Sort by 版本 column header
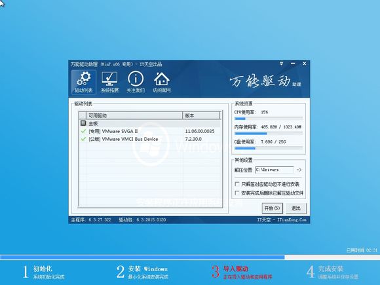 pos(201,115)
